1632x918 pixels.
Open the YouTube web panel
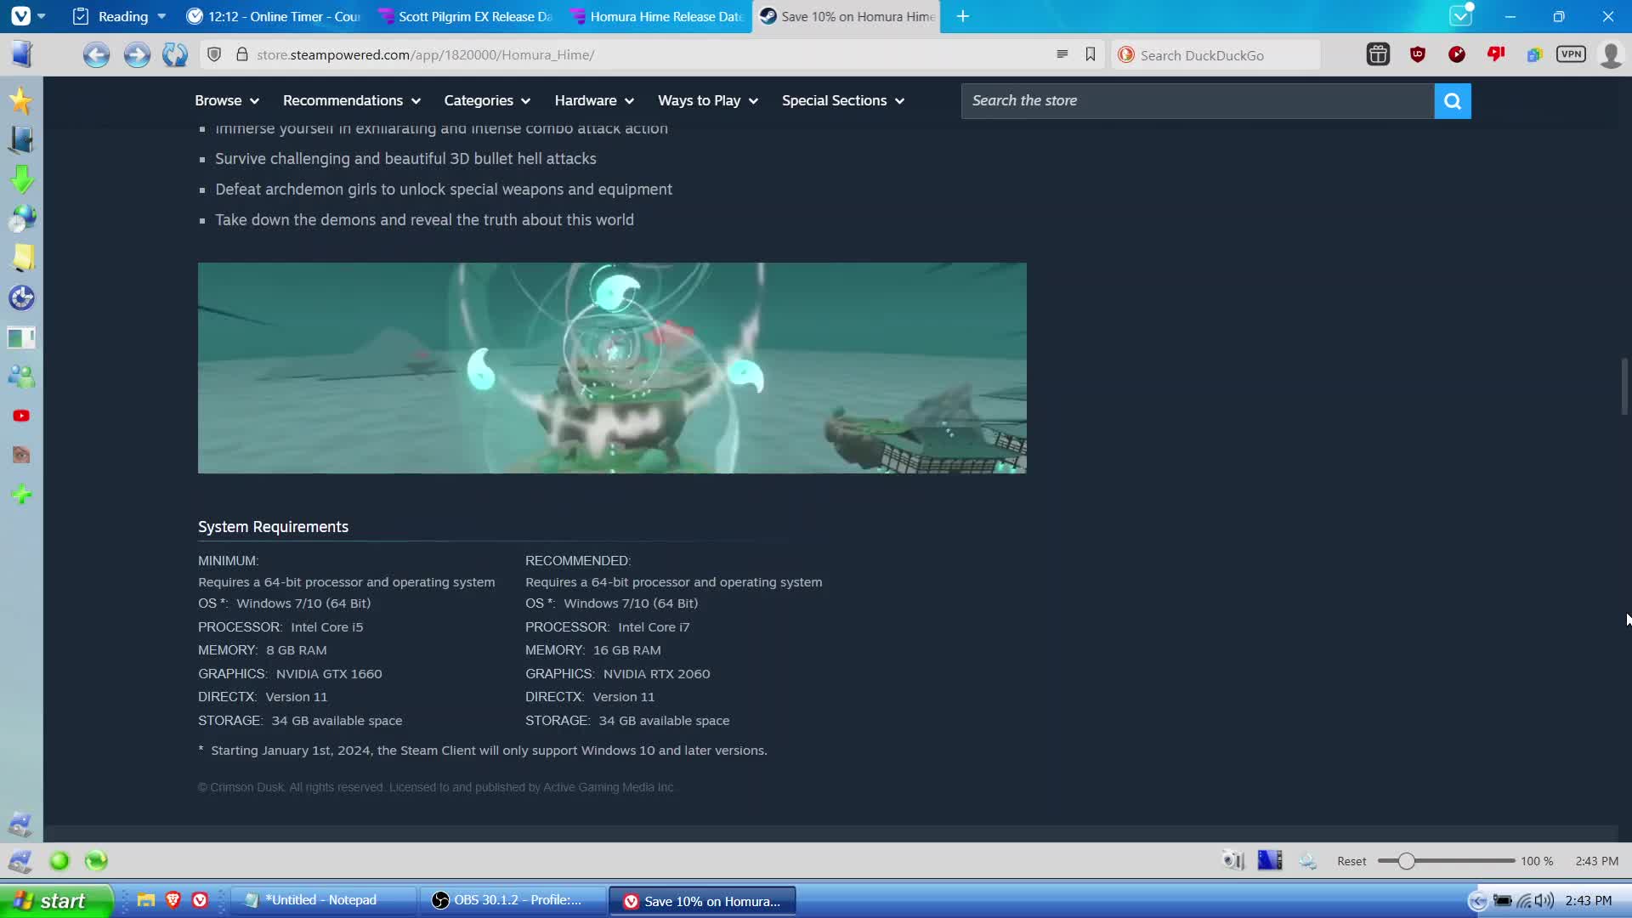point(21,416)
